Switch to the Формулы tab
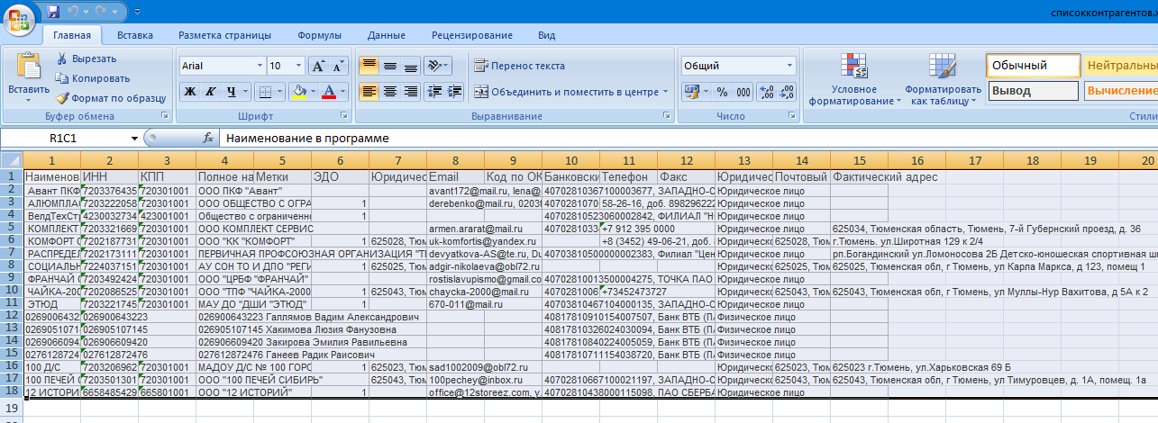1158x423 pixels. pos(319,35)
